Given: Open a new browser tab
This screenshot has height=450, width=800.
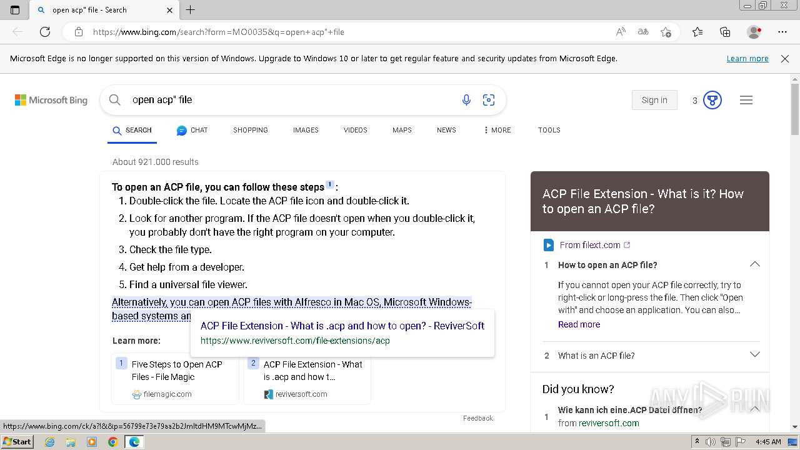Looking at the screenshot, I should pos(191,10).
